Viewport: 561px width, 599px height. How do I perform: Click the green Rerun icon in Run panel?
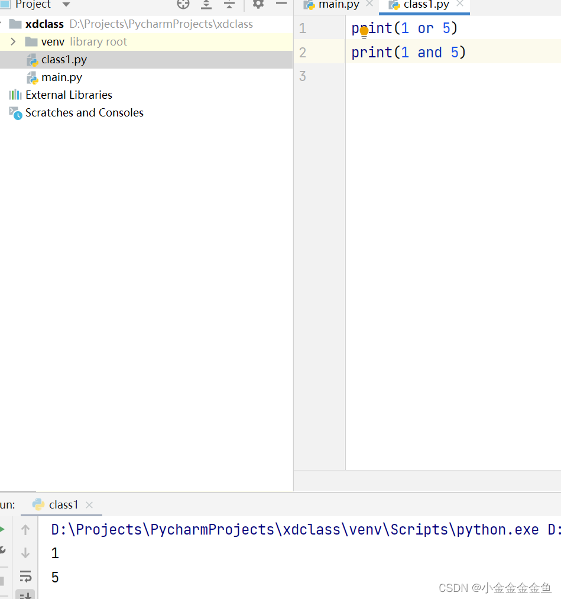coord(2,529)
